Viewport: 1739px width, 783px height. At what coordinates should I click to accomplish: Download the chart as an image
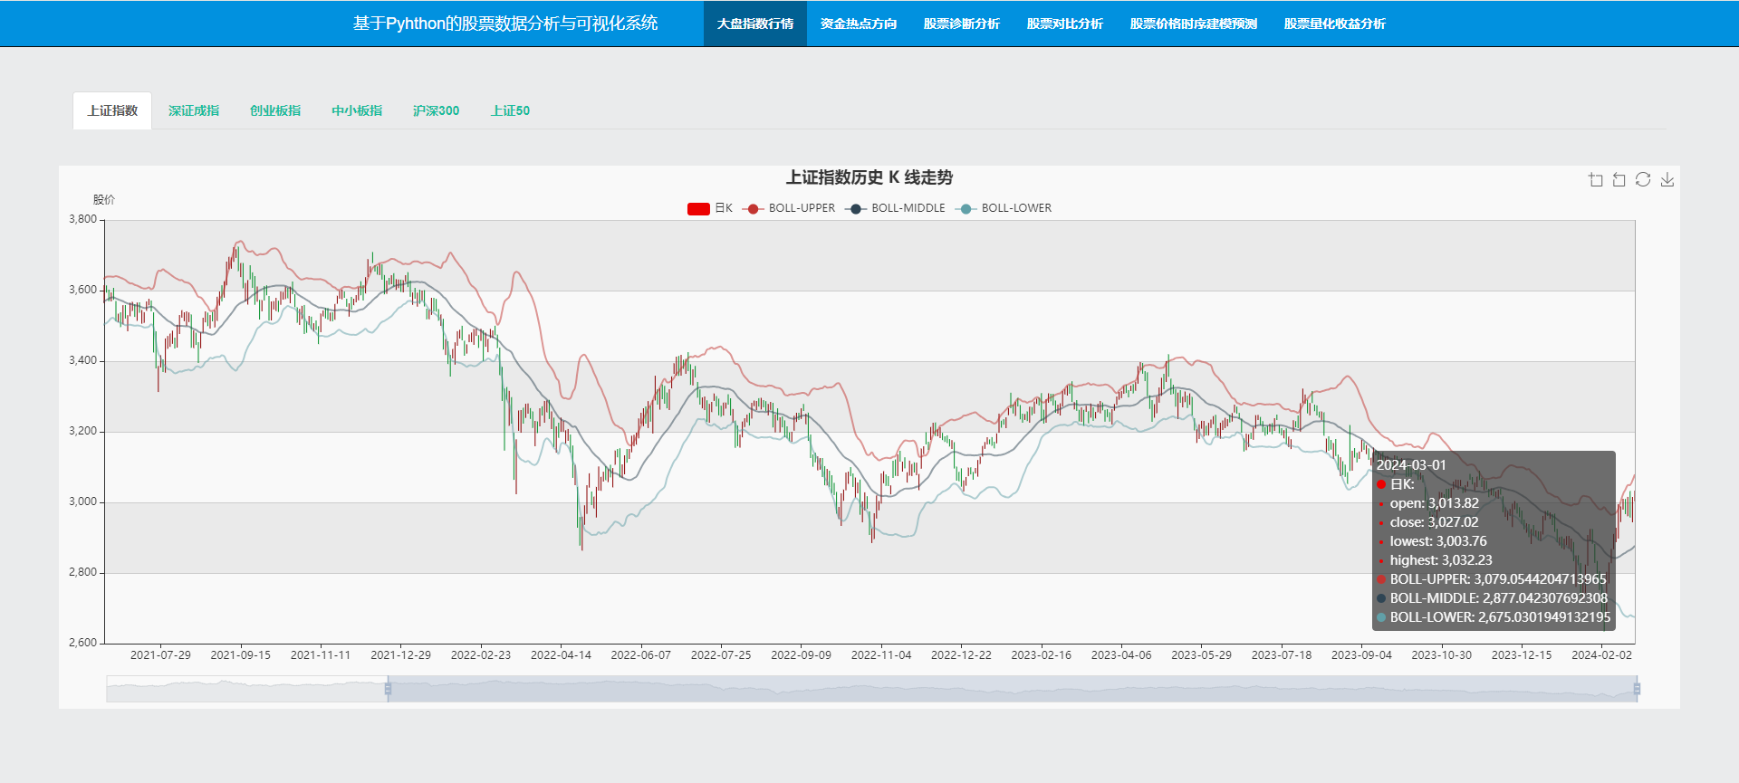pos(1667,179)
